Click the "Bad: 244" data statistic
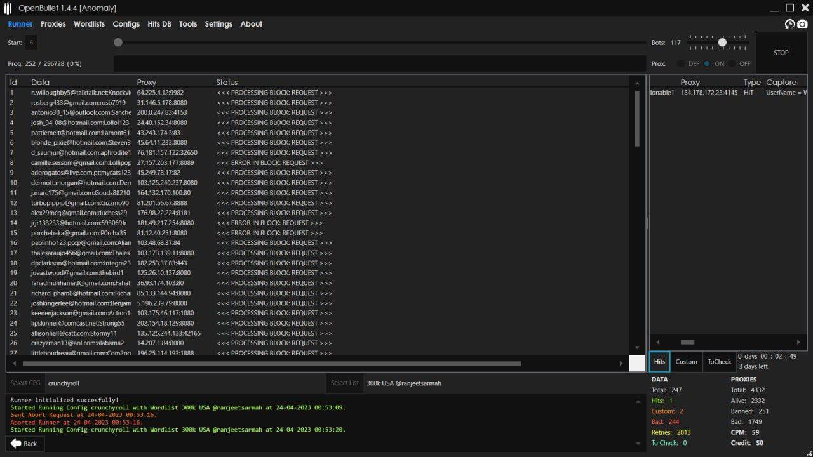 coord(665,421)
